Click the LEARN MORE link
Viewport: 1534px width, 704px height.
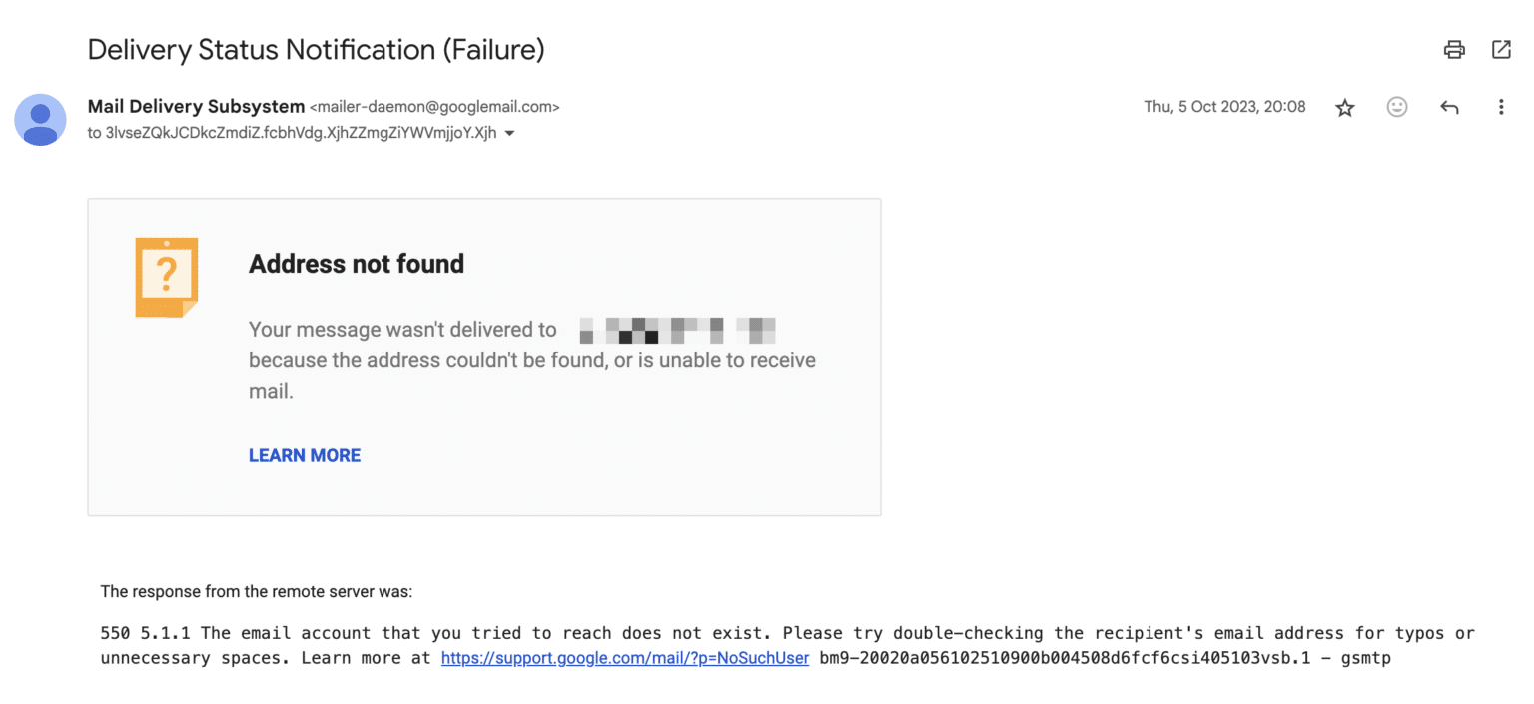click(304, 455)
